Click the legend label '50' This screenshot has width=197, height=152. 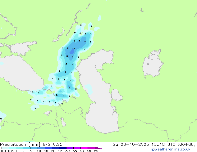96,151
